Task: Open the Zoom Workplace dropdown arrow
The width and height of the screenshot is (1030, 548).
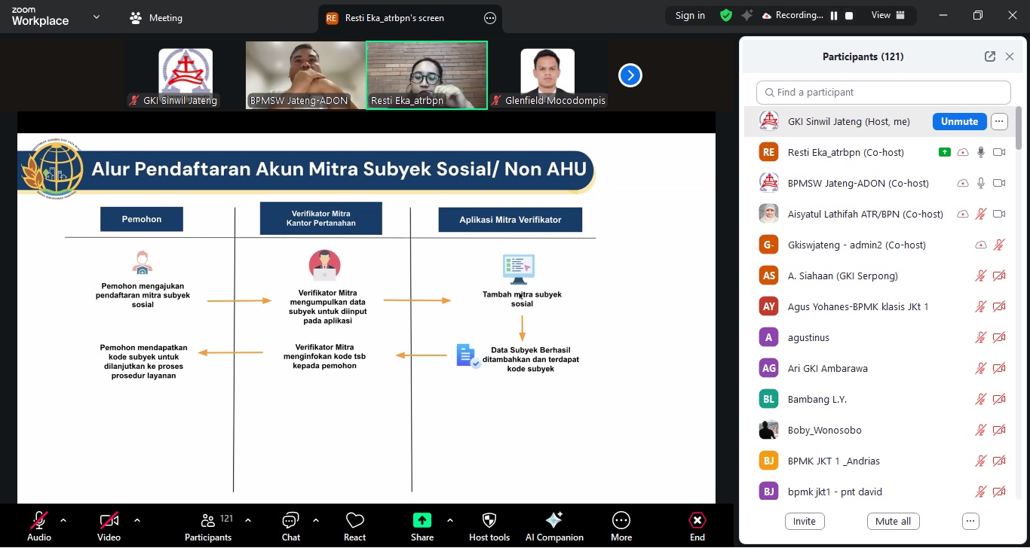Action: tap(96, 17)
